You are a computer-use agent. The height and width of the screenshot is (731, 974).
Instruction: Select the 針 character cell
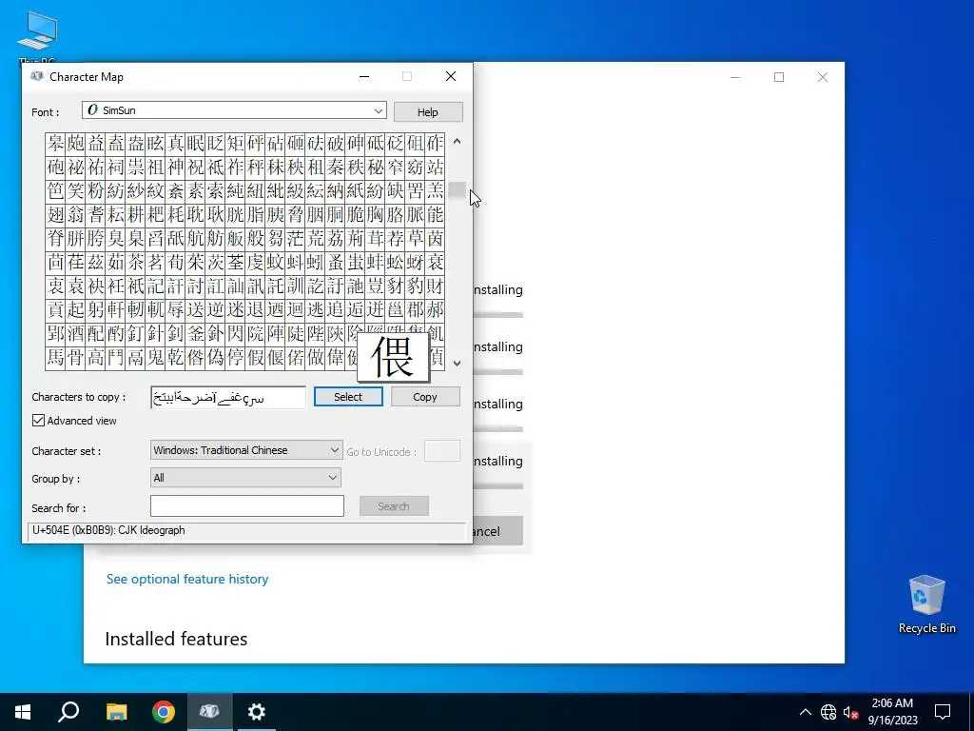tap(155, 334)
